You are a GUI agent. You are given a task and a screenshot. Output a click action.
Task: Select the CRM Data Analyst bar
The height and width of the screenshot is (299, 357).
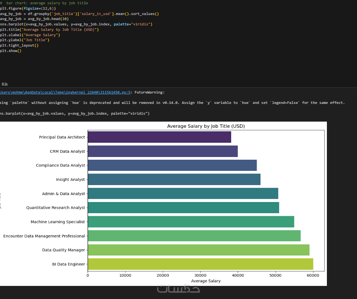click(x=162, y=151)
